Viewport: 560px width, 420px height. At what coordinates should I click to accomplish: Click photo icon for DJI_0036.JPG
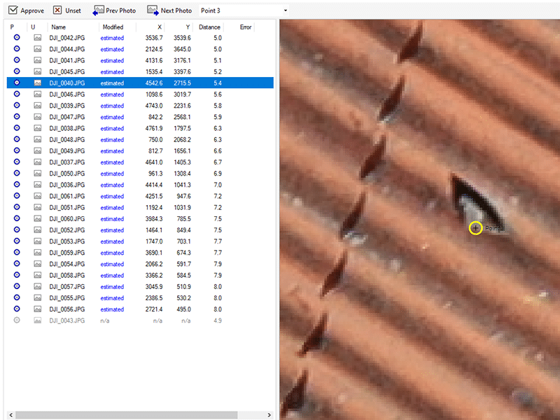click(x=38, y=185)
